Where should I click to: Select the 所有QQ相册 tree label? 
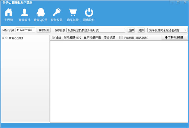(16, 38)
